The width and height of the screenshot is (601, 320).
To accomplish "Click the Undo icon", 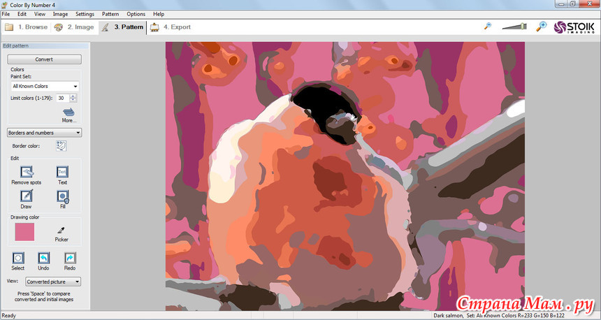I will tap(43, 258).
